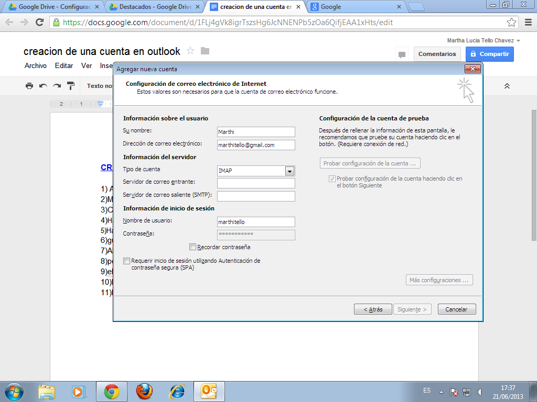Click Chrome back arrow
537x402 pixels.
[9, 22]
